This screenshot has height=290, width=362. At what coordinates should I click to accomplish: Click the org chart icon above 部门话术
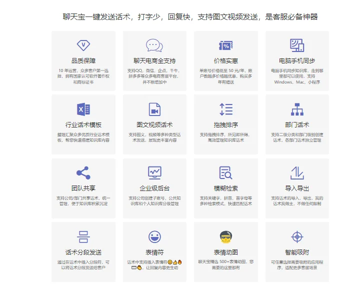click(297, 109)
